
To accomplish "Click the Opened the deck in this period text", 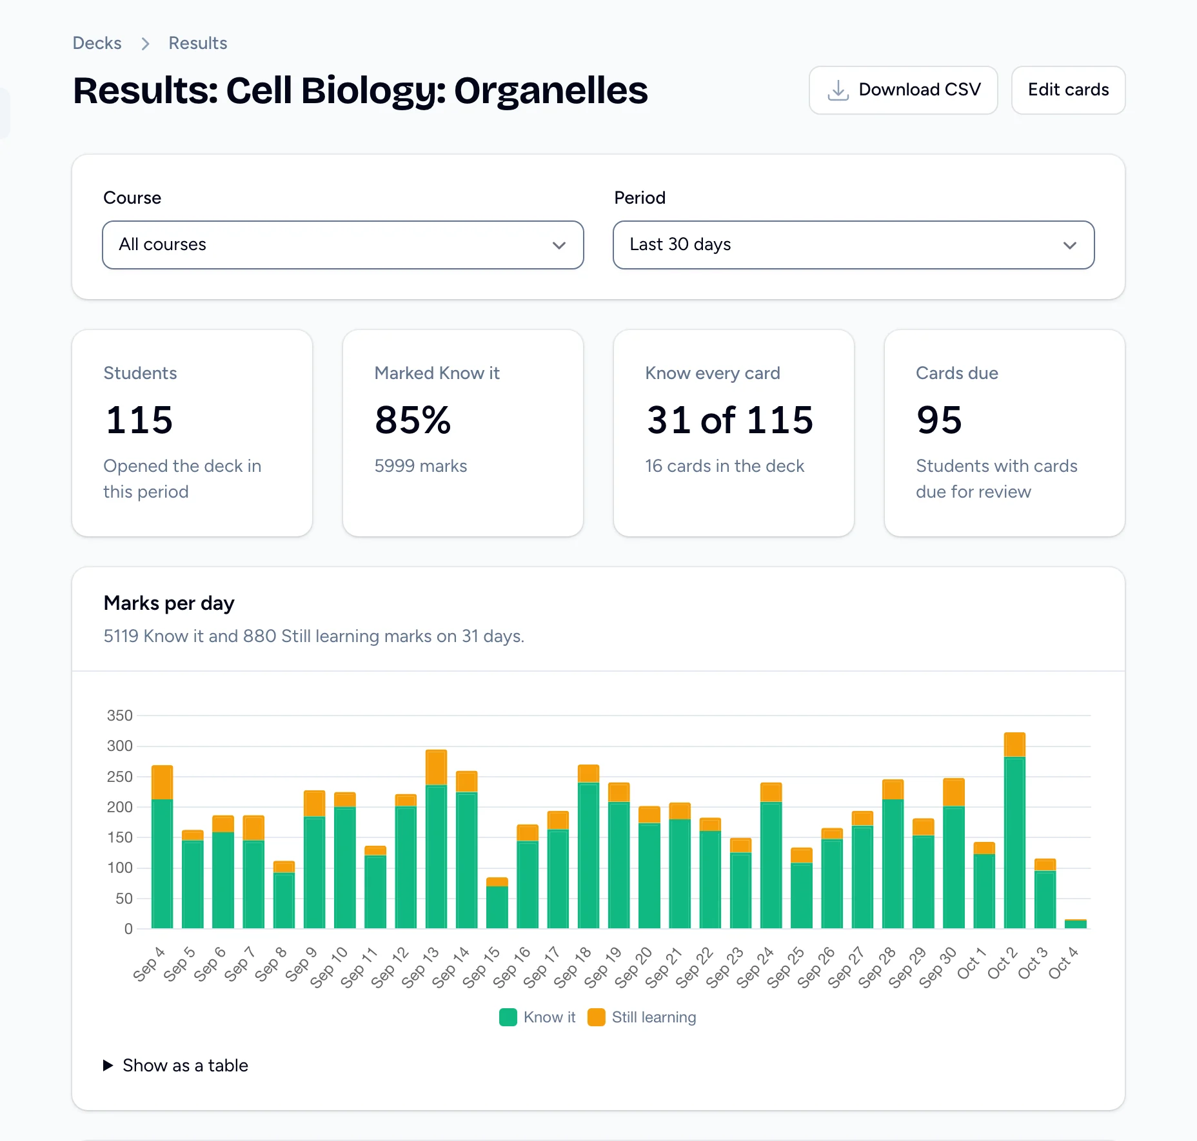I will pos(183,479).
